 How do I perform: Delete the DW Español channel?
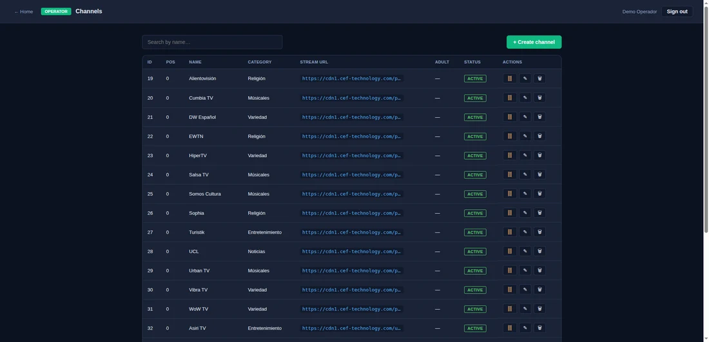click(539, 117)
